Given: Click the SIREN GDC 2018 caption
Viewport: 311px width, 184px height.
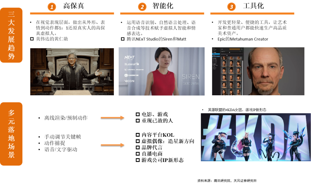Looking at the screenshot, I should (x=191, y=80).
